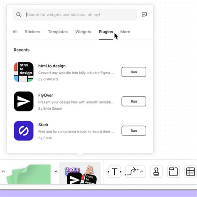The width and height of the screenshot is (197, 197).
Task: Open the Widgets tab
Action: click(83, 32)
